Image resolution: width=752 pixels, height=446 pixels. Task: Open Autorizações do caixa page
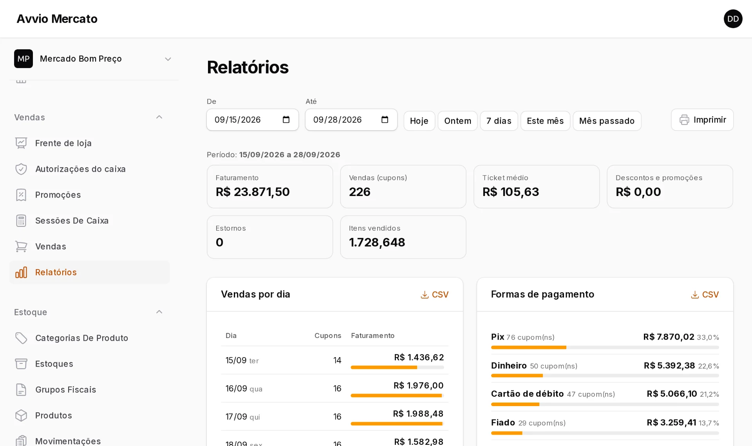point(90,169)
